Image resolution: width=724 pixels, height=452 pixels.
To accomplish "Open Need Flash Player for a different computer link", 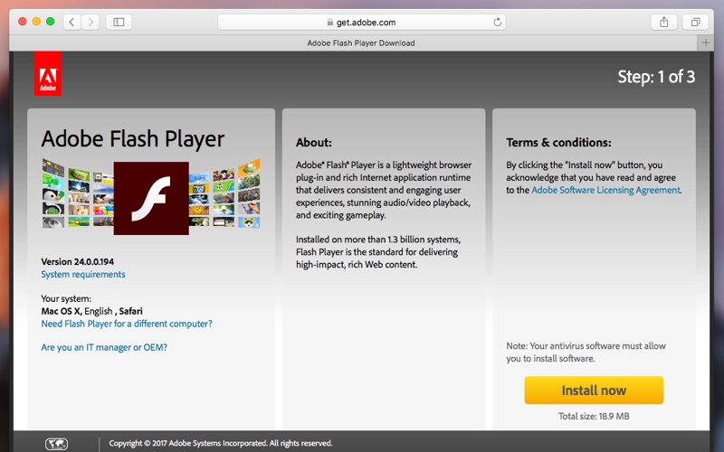I will 127,324.
